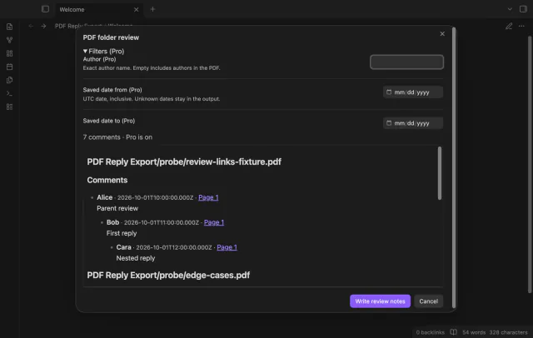
Task: Select the Welcome tab
Action: (x=98, y=9)
